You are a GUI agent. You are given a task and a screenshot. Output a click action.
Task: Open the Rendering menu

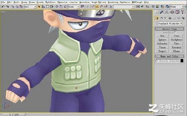[x=113, y=2]
